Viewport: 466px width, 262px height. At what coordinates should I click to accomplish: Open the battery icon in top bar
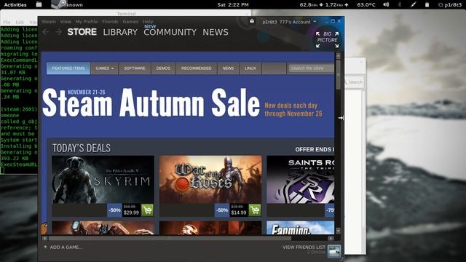(x=427, y=5)
